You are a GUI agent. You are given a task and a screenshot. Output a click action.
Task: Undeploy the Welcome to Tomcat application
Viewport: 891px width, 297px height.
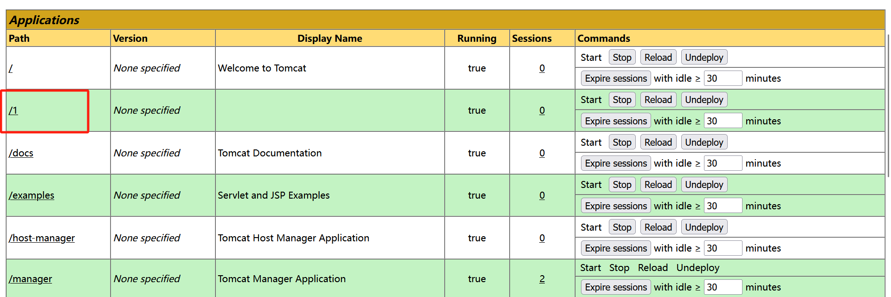(704, 58)
